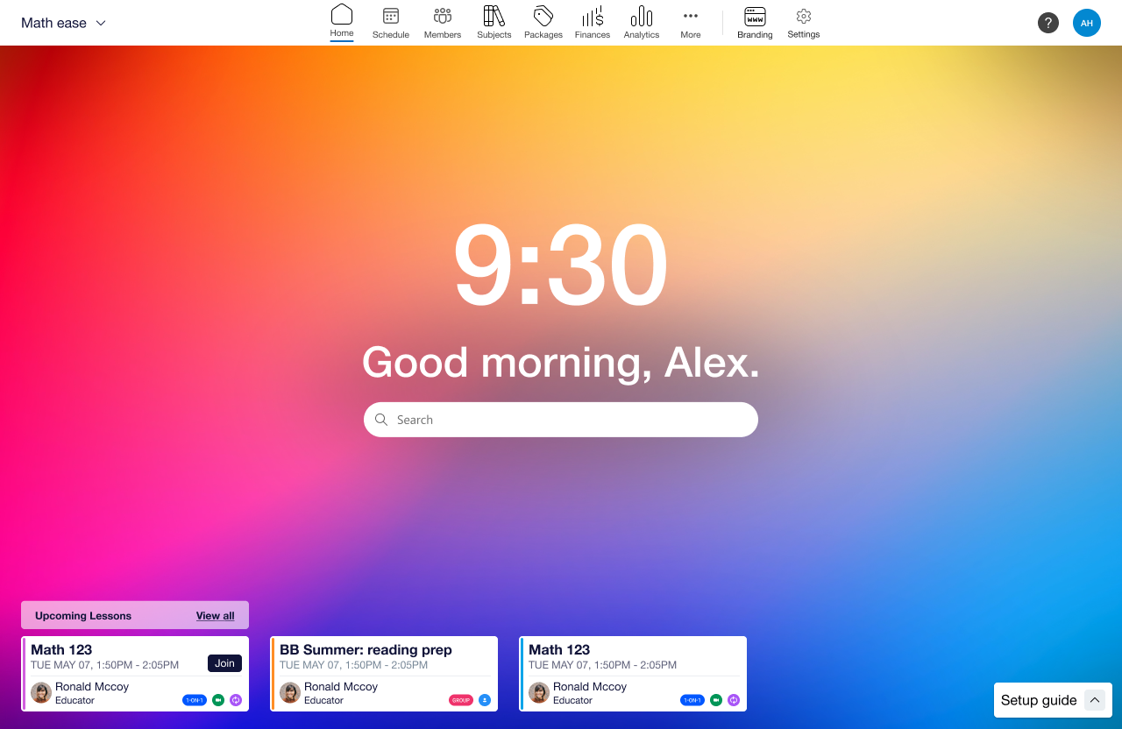Collapse the Setup guide panel

[1095, 700]
